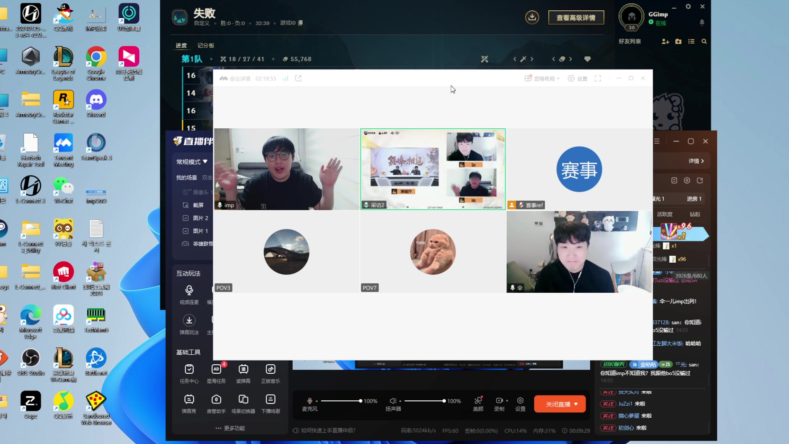Screen dimensions: 789x444
Task: Open 正版音乐 licensed music tool
Action: [x=270, y=374]
